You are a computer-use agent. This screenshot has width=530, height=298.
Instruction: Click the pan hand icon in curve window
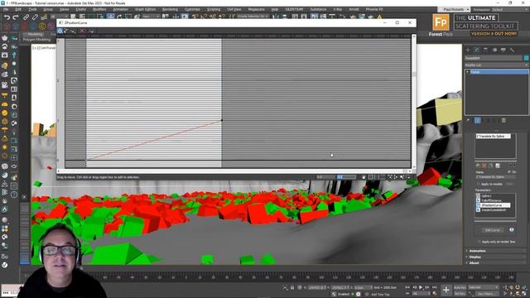tap(364, 176)
